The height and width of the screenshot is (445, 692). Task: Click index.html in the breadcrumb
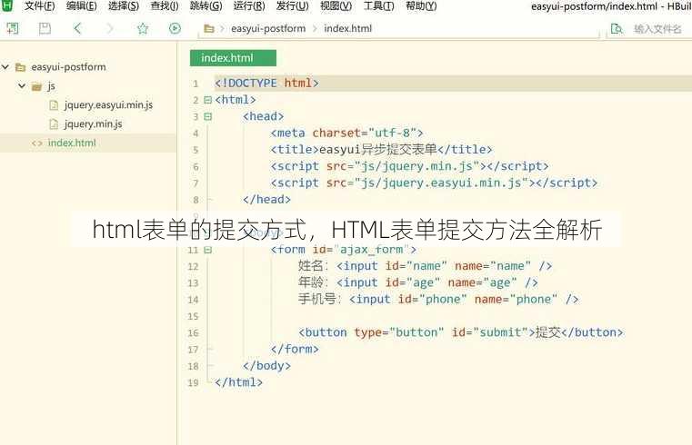pyautogui.click(x=347, y=29)
